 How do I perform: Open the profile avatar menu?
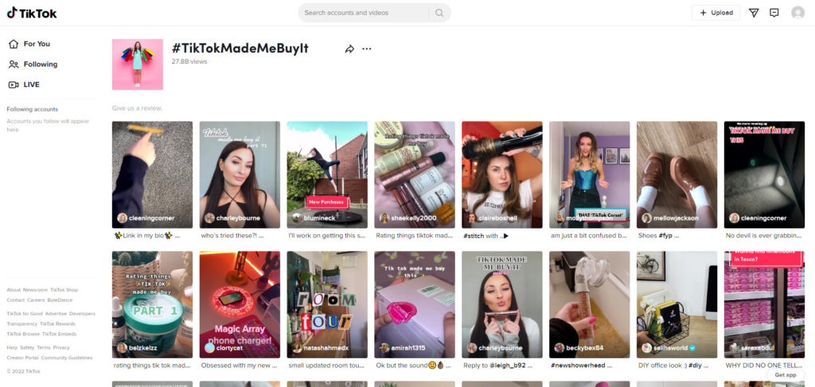tap(797, 13)
